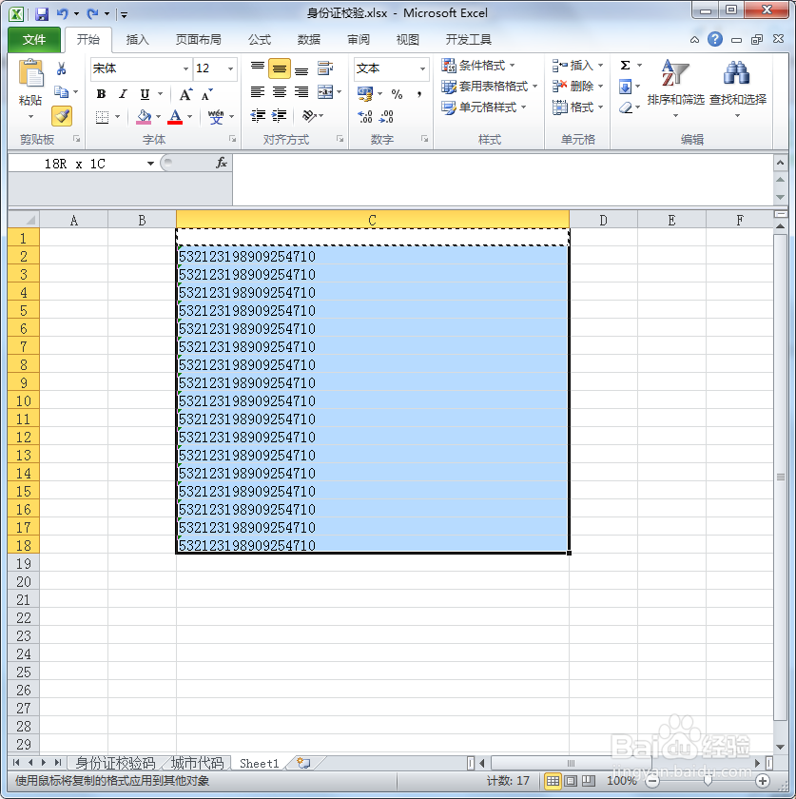Click the Delete cells (删除) button

578,87
